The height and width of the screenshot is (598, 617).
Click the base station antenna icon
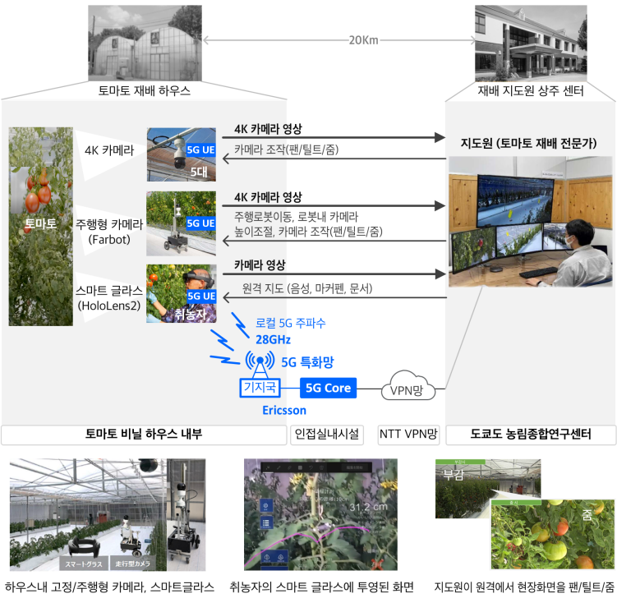(x=260, y=364)
